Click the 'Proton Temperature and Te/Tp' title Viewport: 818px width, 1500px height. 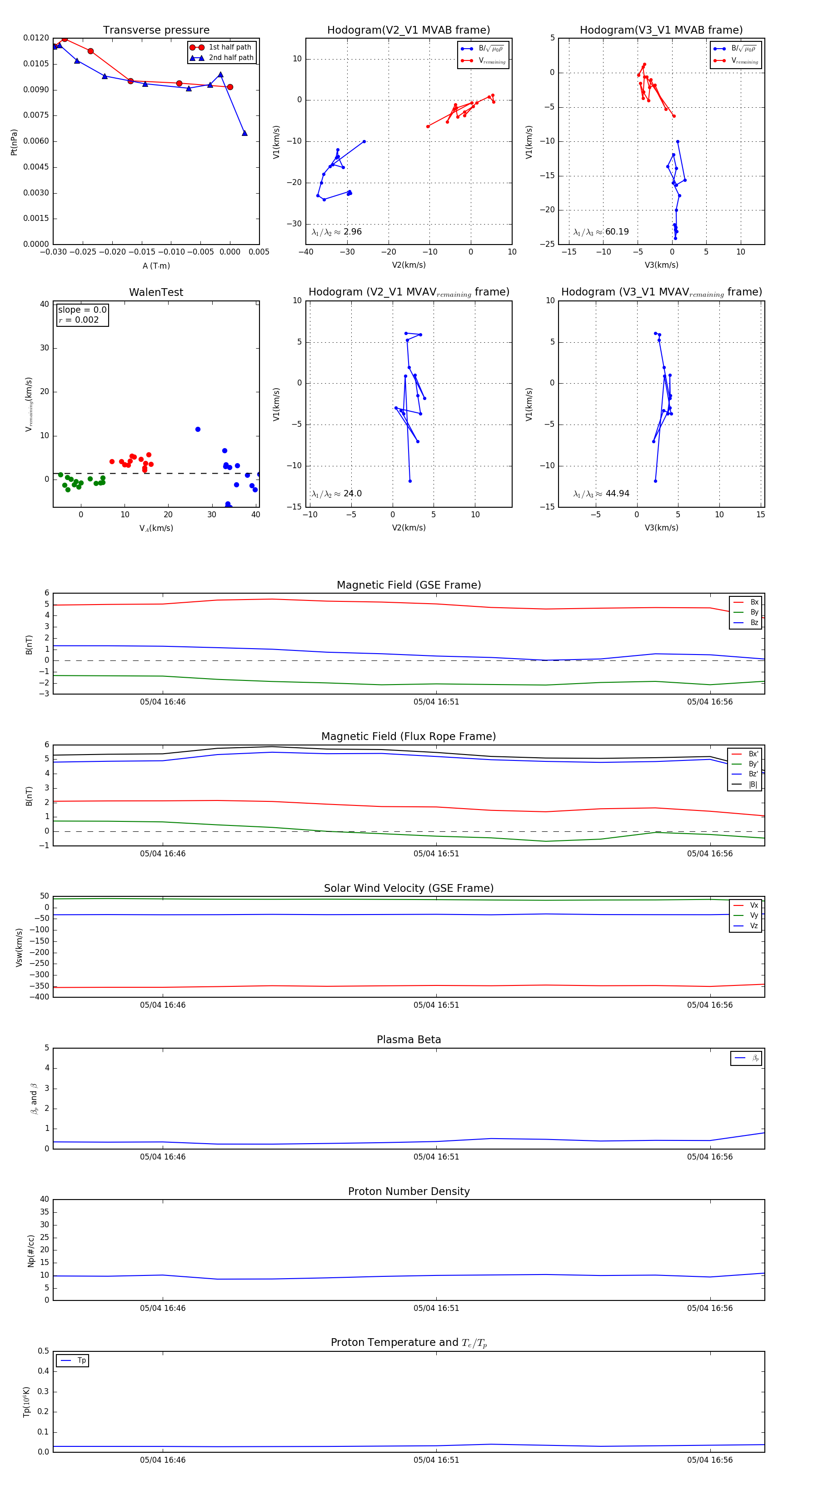click(x=409, y=1343)
